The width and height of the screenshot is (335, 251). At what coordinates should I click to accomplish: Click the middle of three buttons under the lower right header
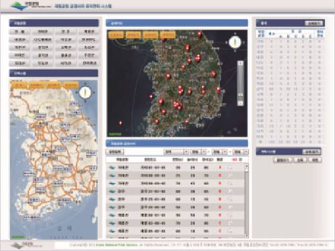pos(300,160)
